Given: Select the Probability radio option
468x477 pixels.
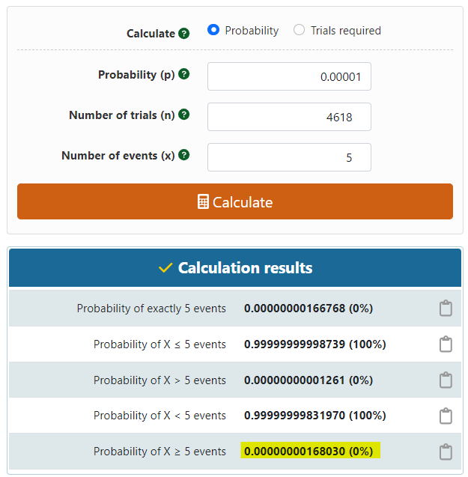Looking at the screenshot, I should tap(213, 30).
